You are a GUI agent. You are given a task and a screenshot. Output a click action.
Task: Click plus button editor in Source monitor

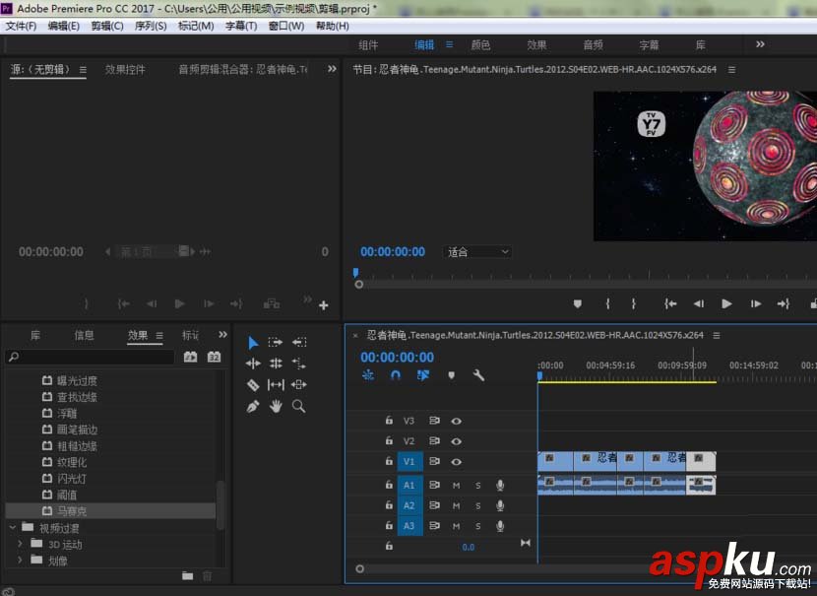point(324,305)
